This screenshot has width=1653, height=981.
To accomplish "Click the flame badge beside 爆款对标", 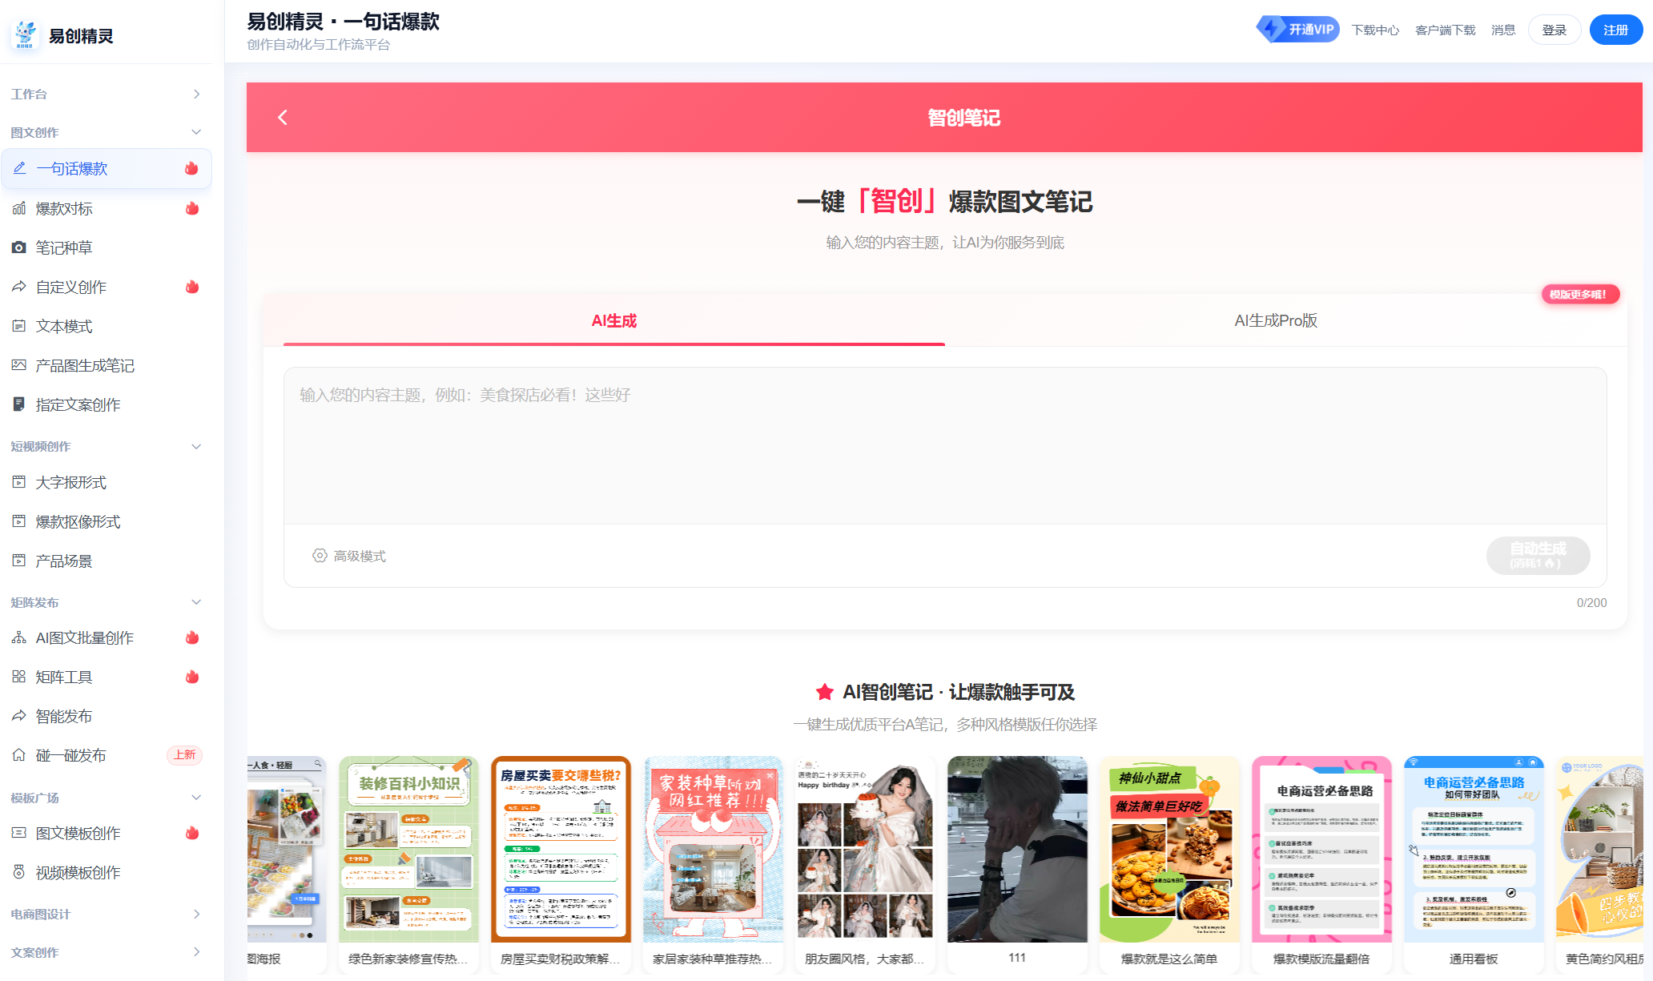I will tap(192, 208).
